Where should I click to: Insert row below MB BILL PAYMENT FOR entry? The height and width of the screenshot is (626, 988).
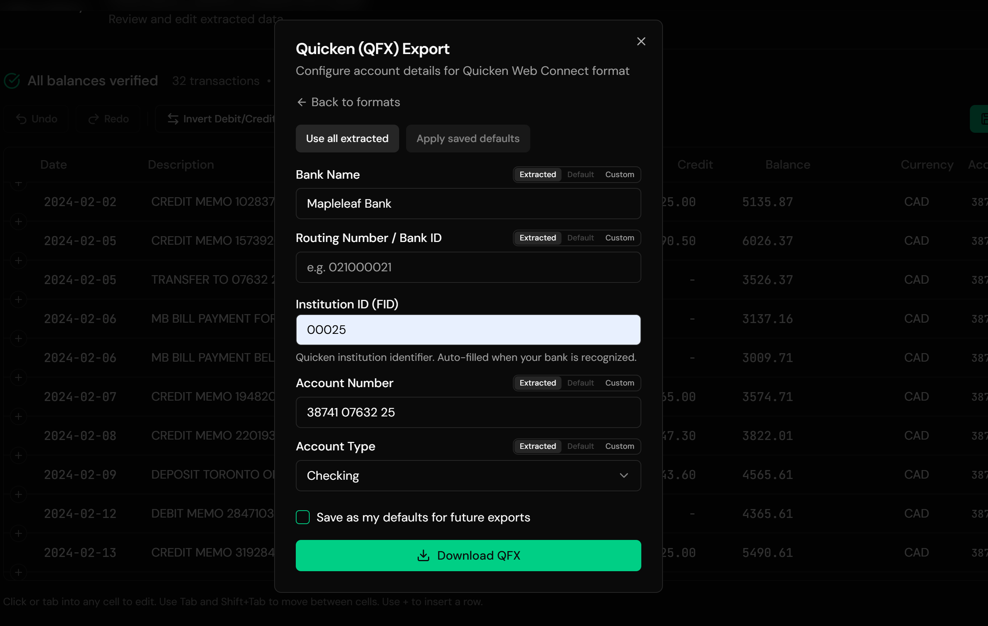pos(19,338)
